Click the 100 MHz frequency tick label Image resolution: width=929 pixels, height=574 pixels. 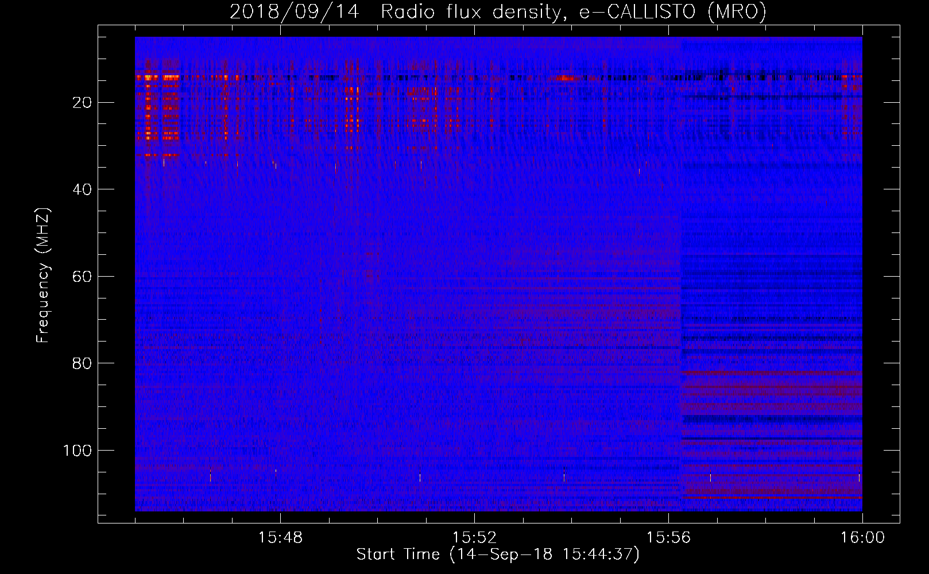[x=78, y=451]
